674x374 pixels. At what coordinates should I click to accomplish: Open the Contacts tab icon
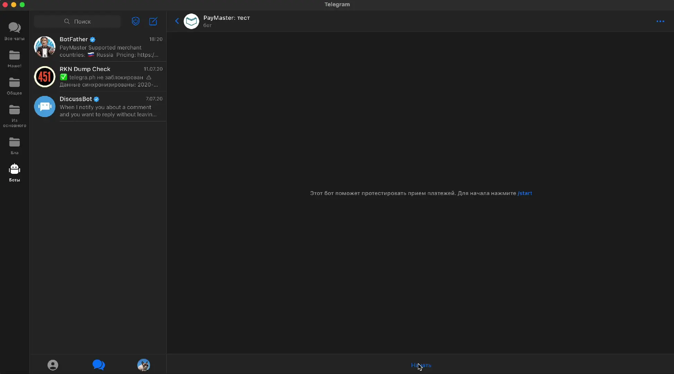pos(53,365)
